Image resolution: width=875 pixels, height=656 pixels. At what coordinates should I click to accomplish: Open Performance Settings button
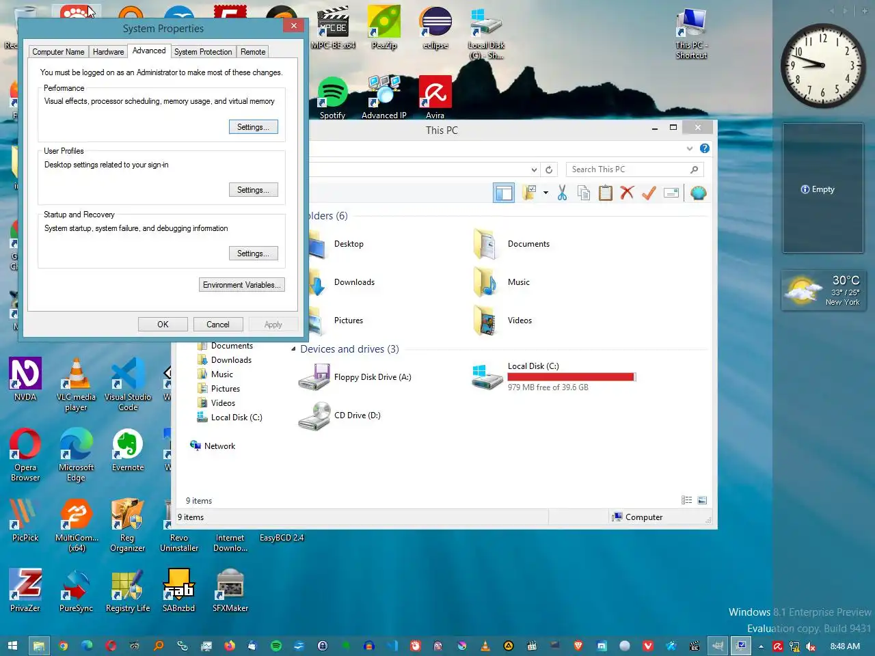point(253,127)
